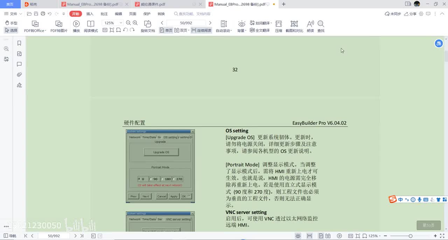
Task: Open settings gear icon top right
Action: (421, 14)
